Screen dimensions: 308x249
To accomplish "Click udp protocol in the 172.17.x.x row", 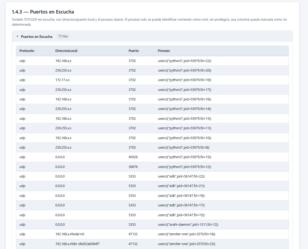I will tap(22, 80).
